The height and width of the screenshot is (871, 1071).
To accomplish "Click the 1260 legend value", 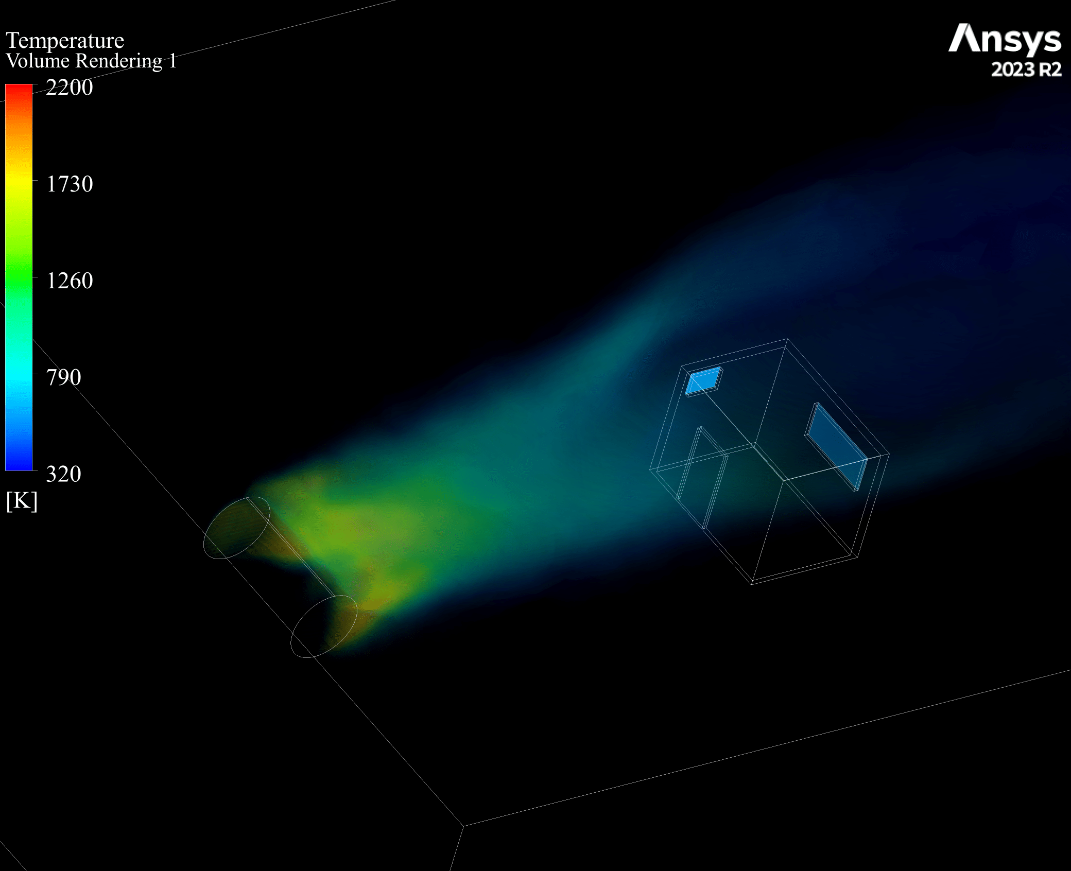I will (70, 281).
